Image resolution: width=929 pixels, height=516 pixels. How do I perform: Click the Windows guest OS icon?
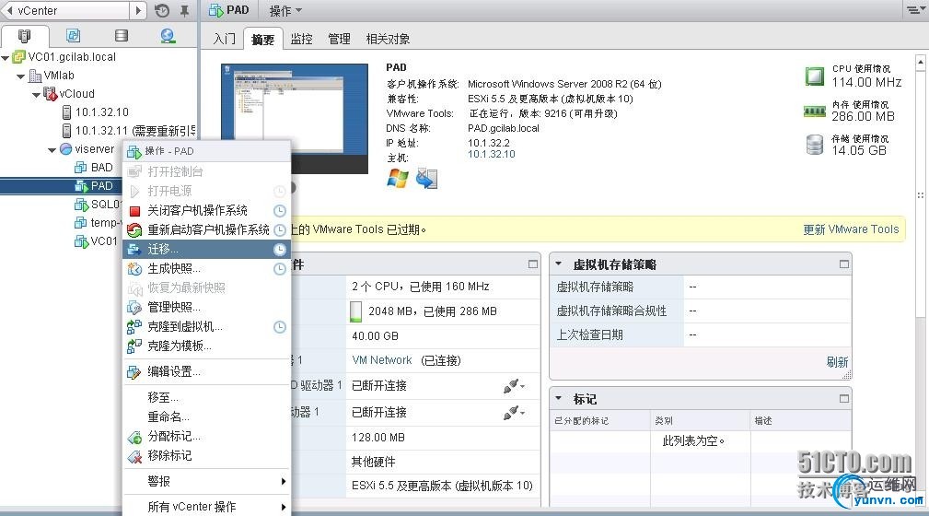398,178
